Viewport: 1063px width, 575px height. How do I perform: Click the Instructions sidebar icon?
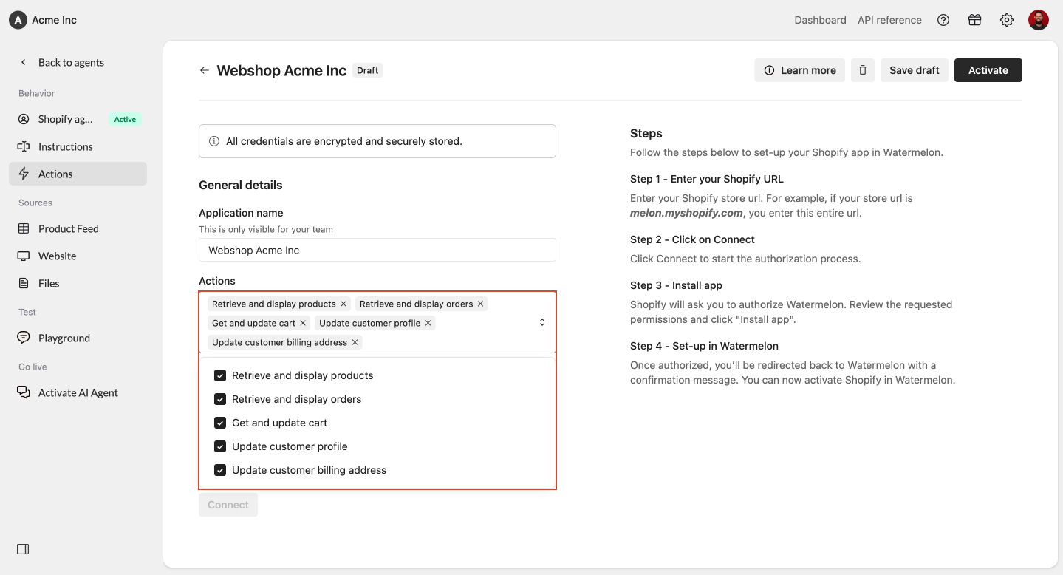tap(24, 146)
